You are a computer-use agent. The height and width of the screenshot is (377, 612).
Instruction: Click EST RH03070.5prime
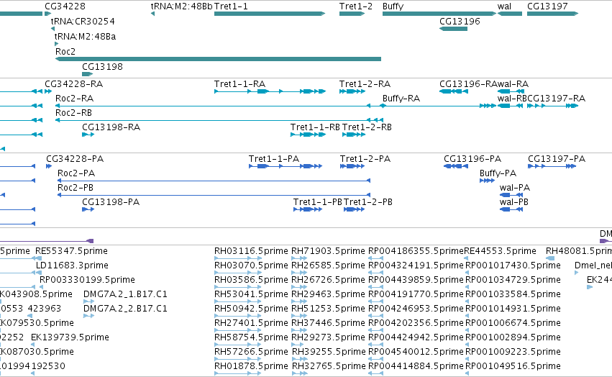point(251,265)
